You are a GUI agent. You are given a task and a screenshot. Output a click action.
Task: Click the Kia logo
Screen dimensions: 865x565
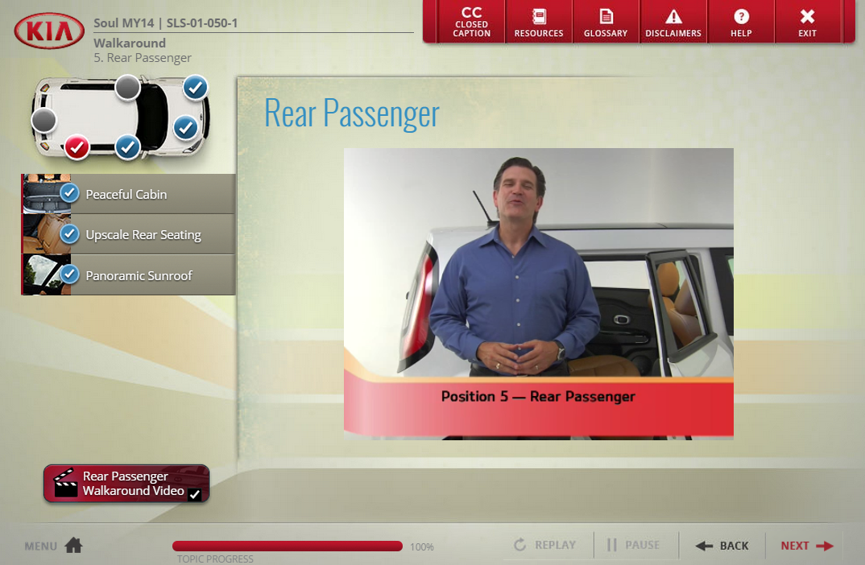coord(49,31)
